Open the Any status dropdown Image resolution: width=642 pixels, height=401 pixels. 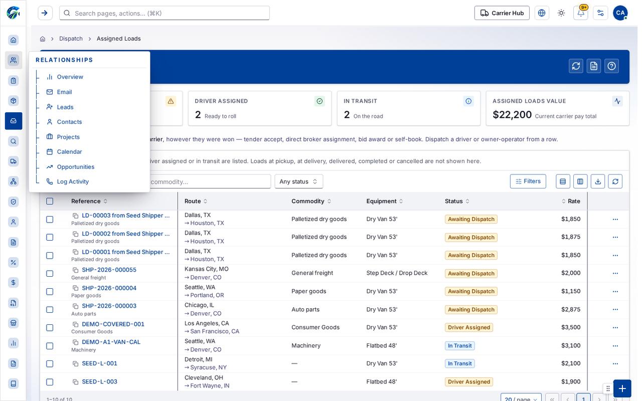point(298,181)
